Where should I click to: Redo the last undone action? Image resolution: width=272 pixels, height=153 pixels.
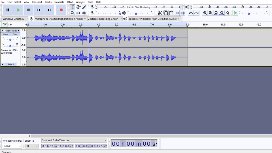(196, 13)
